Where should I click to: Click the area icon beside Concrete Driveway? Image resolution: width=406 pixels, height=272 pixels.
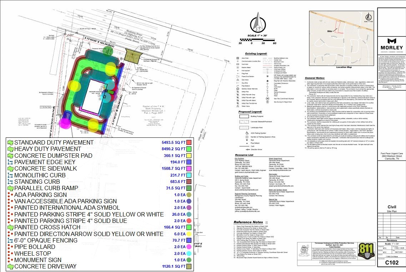10,266
